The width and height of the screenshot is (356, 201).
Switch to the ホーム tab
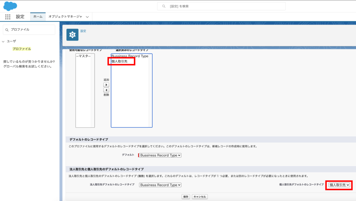click(x=38, y=17)
